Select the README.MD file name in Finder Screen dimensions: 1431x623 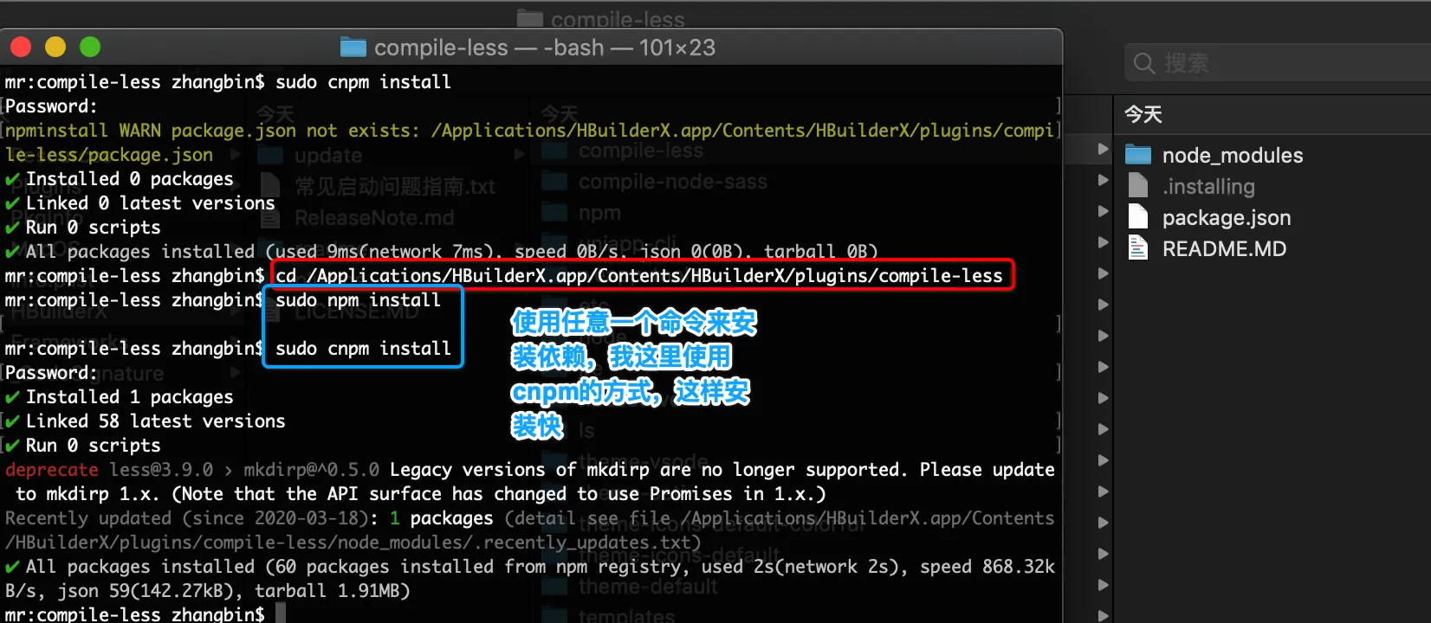[x=1224, y=248]
